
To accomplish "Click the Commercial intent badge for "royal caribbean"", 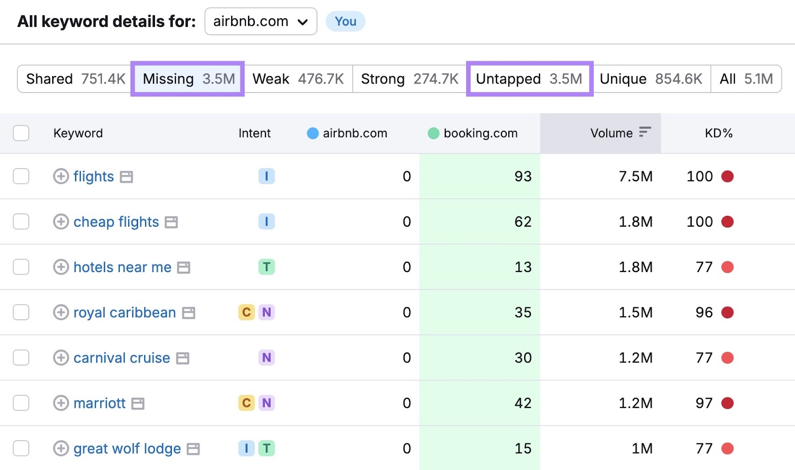I will pos(245,312).
